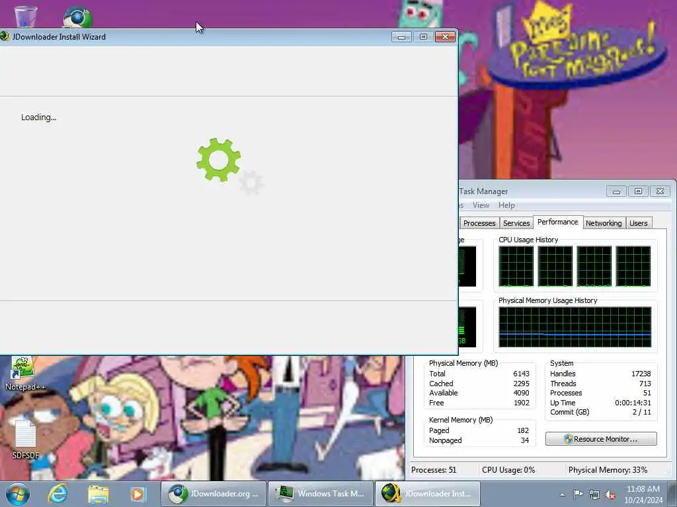Click Handles value 17238
This screenshot has height=507, width=677.
pyautogui.click(x=641, y=374)
